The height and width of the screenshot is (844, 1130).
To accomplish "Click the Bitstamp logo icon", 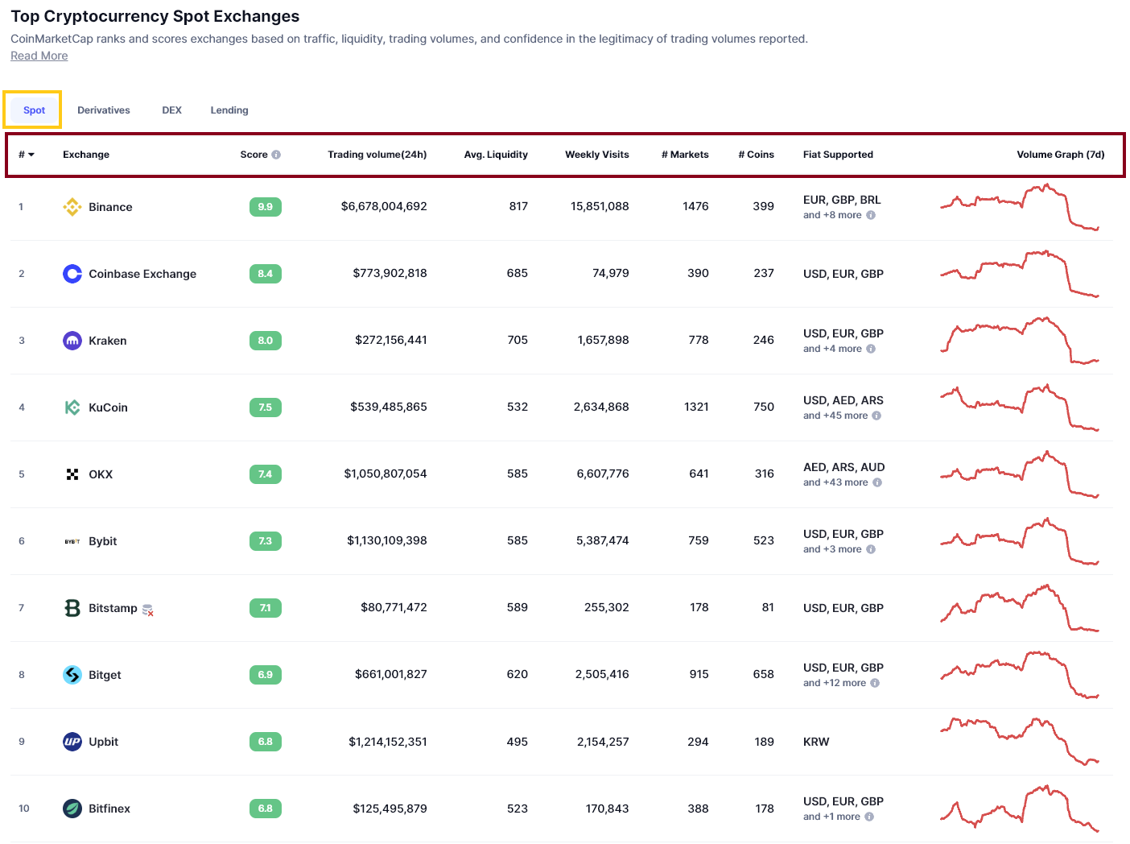I will tap(72, 608).
